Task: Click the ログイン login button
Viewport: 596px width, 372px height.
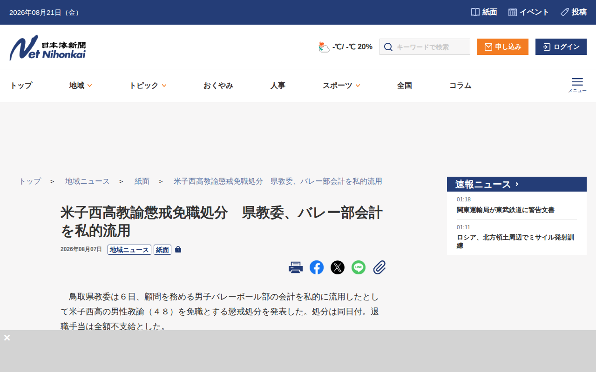Action: click(561, 46)
